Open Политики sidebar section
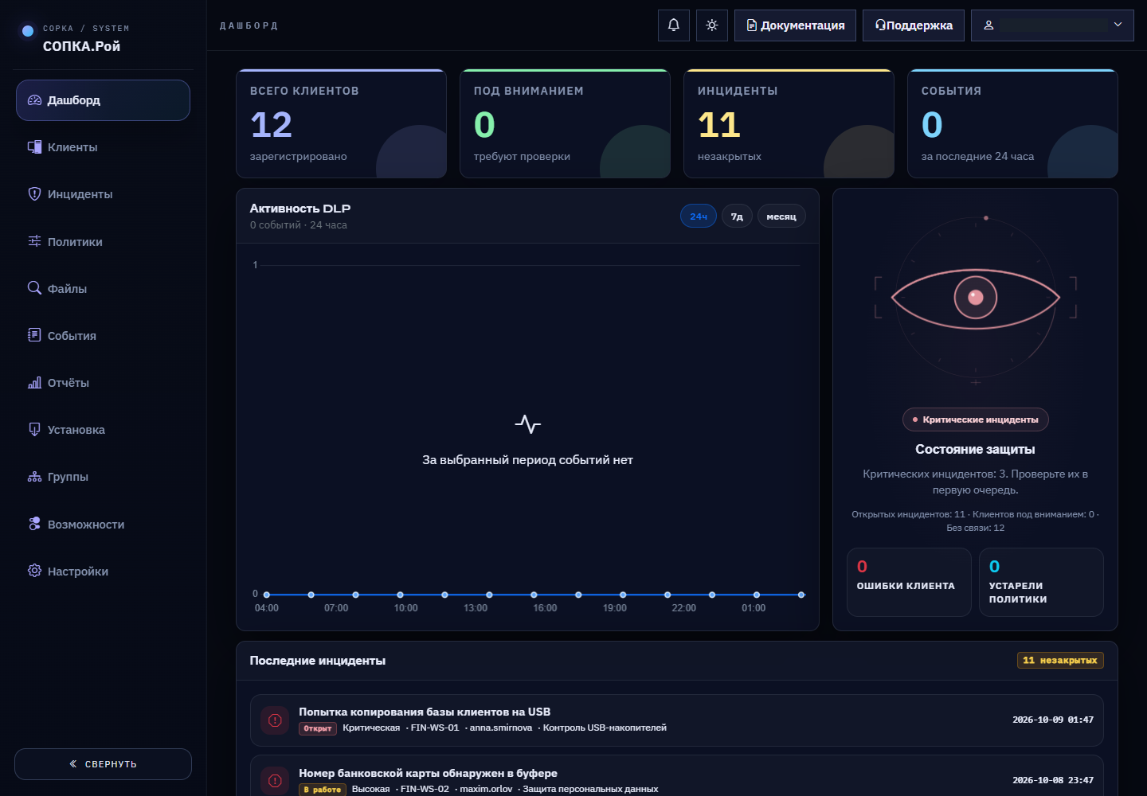Image resolution: width=1147 pixels, height=796 pixels. (103, 242)
